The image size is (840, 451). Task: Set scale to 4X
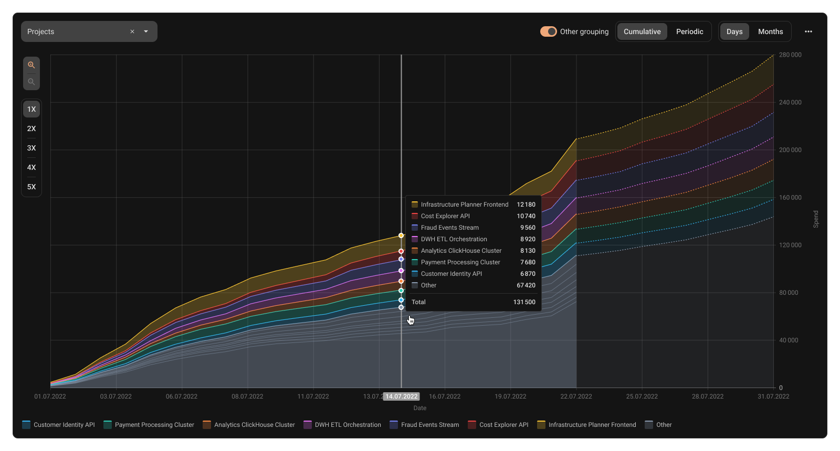tap(31, 167)
